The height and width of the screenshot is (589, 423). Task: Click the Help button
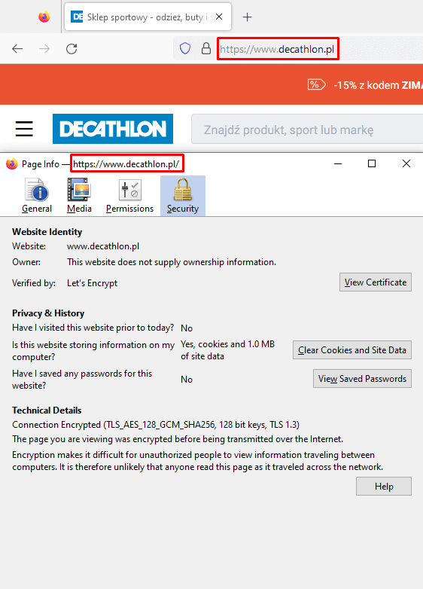tap(384, 486)
